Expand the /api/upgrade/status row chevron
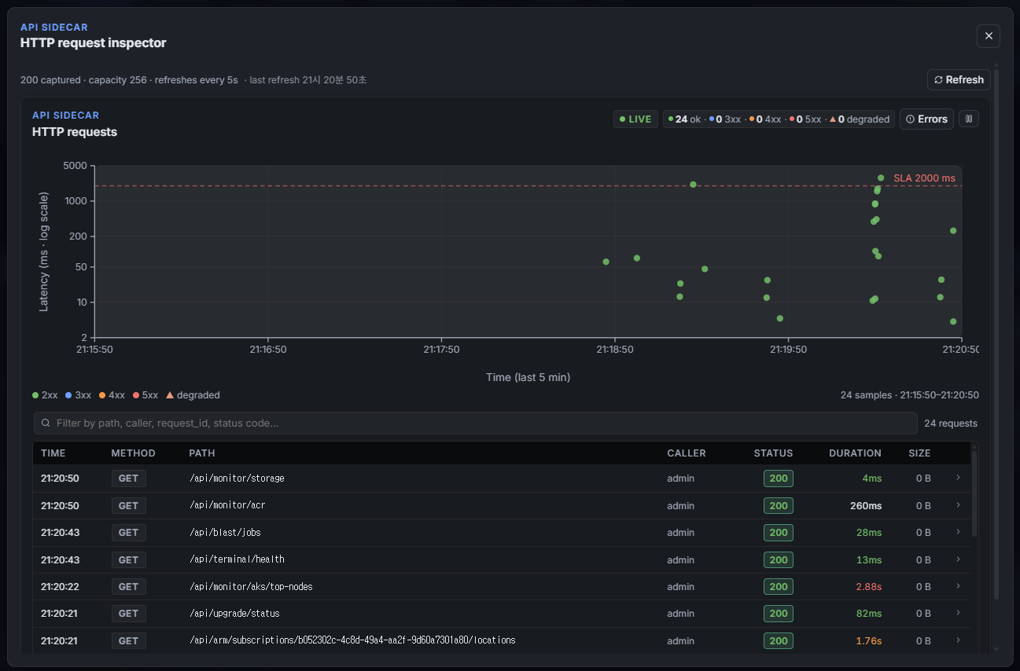The image size is (1020, 671). click(x=958, y=613)
